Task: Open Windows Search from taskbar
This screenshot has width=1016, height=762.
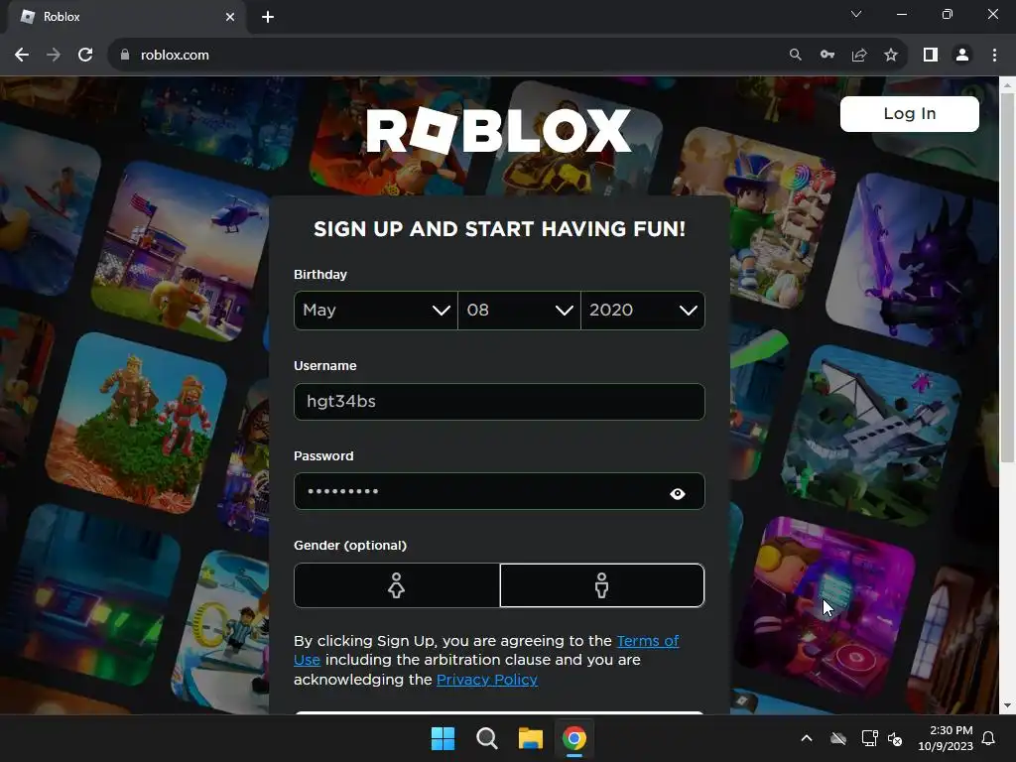Action: pos(486,738)
